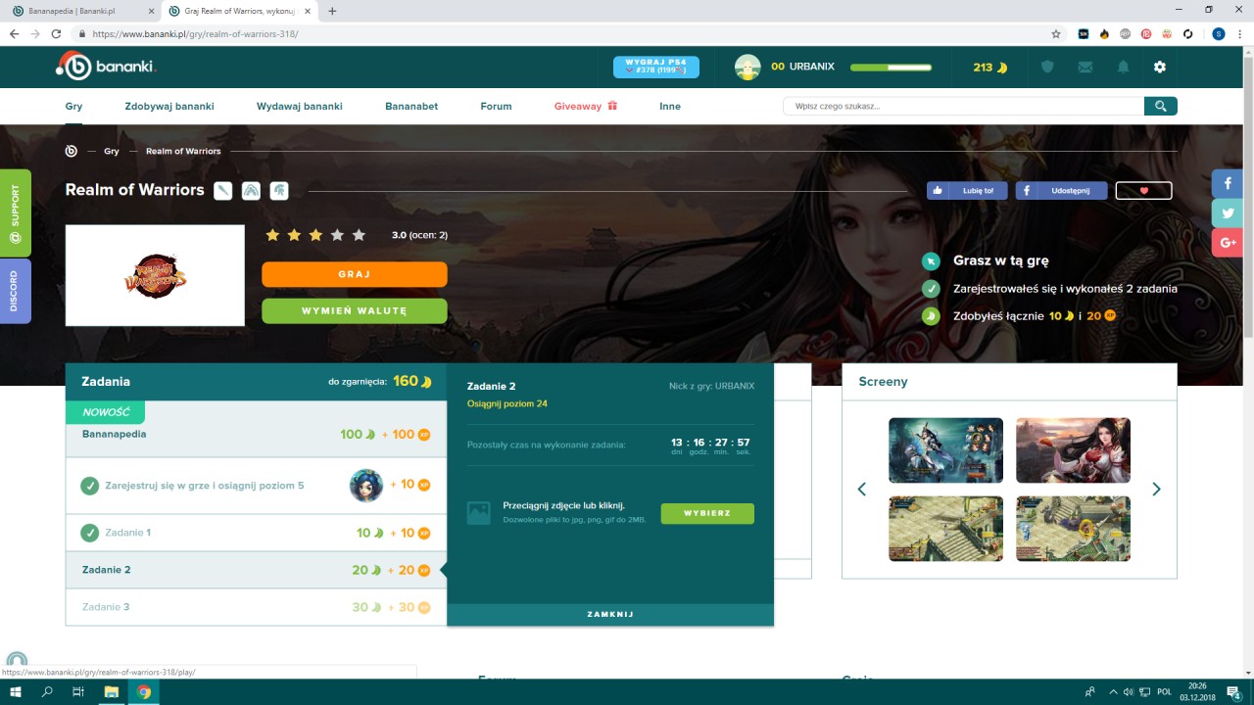The image size is (1254, 705).
Task: Expand the Inne menu
Action: point(670,106)
